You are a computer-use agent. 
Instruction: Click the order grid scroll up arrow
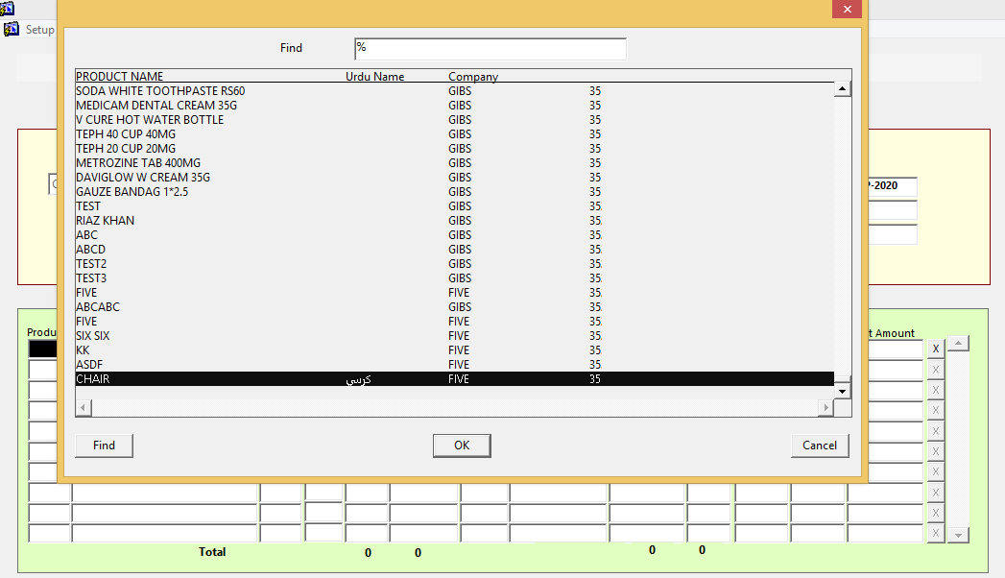click(958, 344)
